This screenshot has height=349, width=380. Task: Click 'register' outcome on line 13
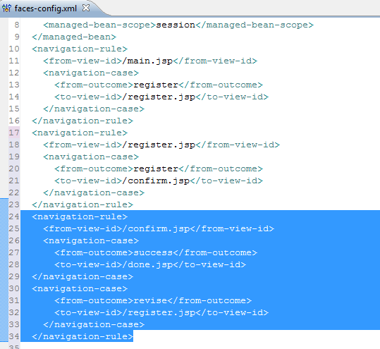[156, 85]
